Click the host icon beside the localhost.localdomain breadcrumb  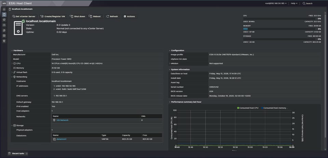coord(10,9)
